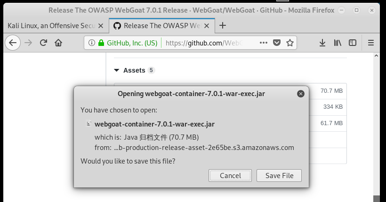This screenshot has width=386, height=202.
Task: Show site information icon in address bar
Action: (92, 43)
